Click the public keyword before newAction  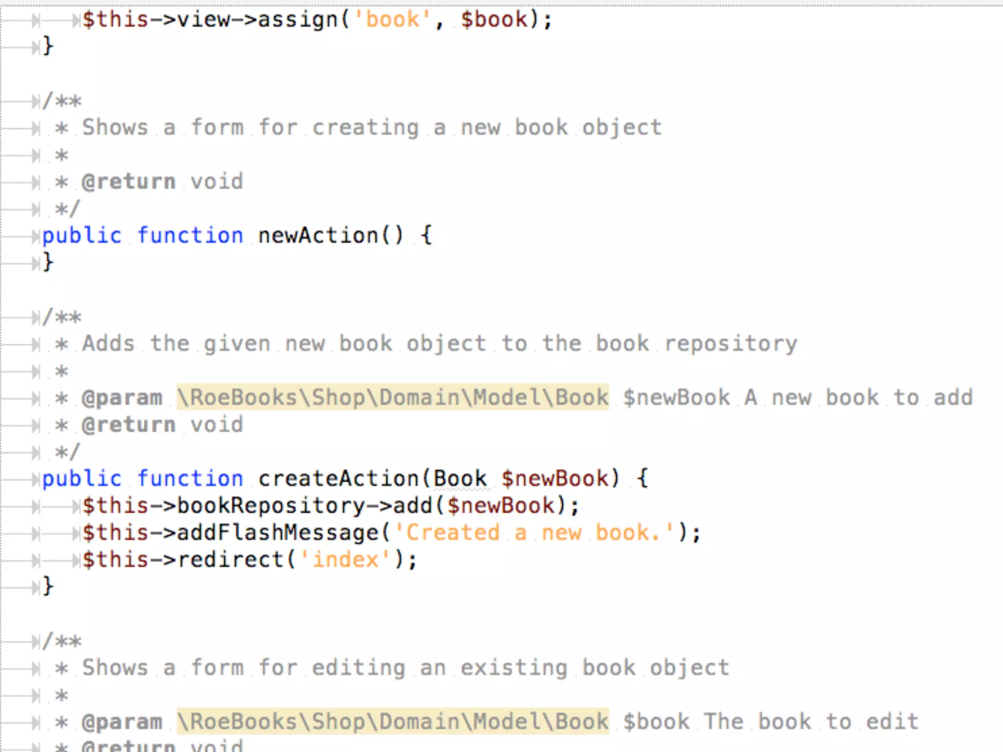(82, 235)
